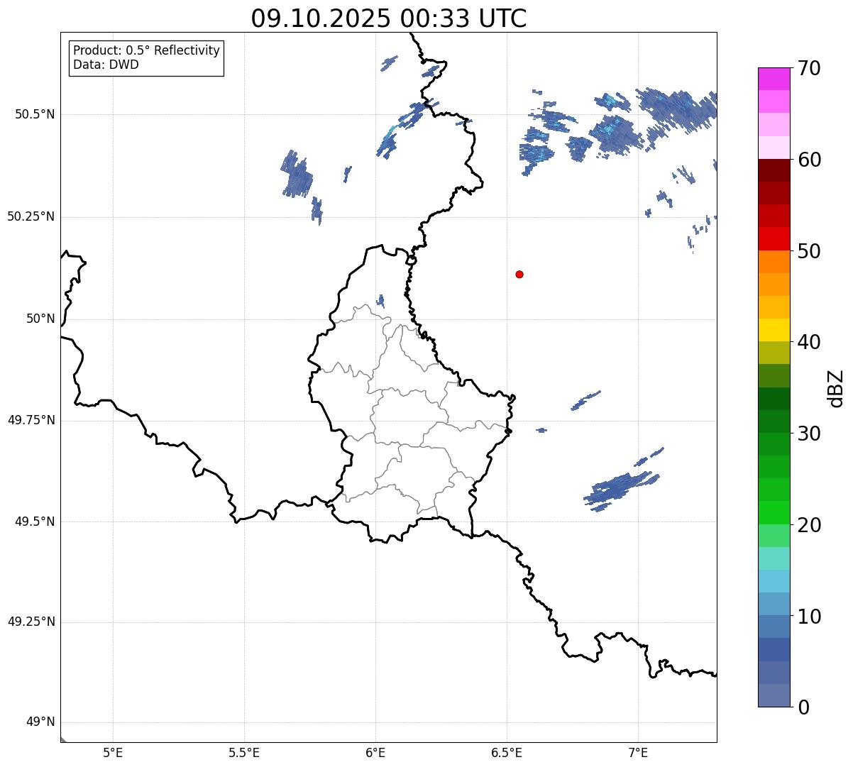The width and height of the screenshot is (853, 767).
Task: Click the dark maroon colorbar swatch below 60
Action: pyautogui.click(x=774, y=170)
